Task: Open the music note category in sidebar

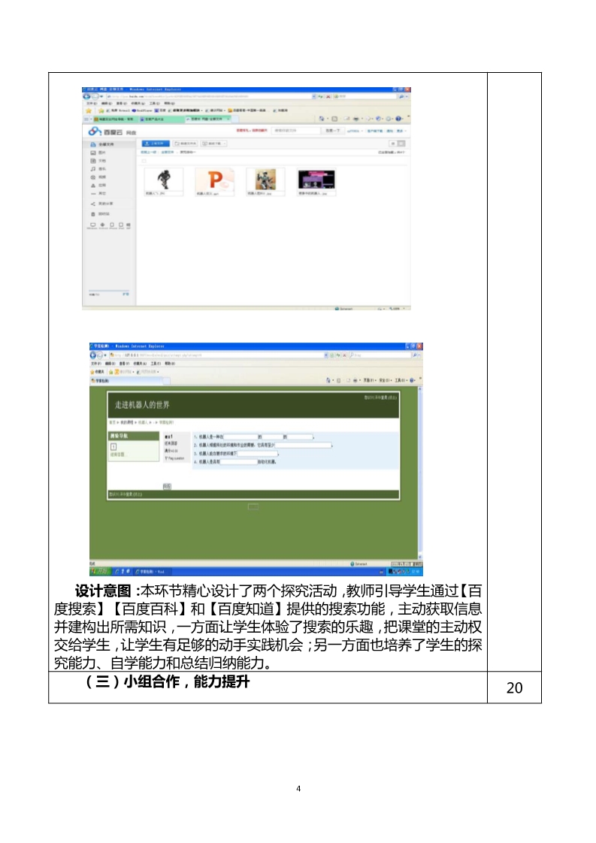Action: point(98,169)
